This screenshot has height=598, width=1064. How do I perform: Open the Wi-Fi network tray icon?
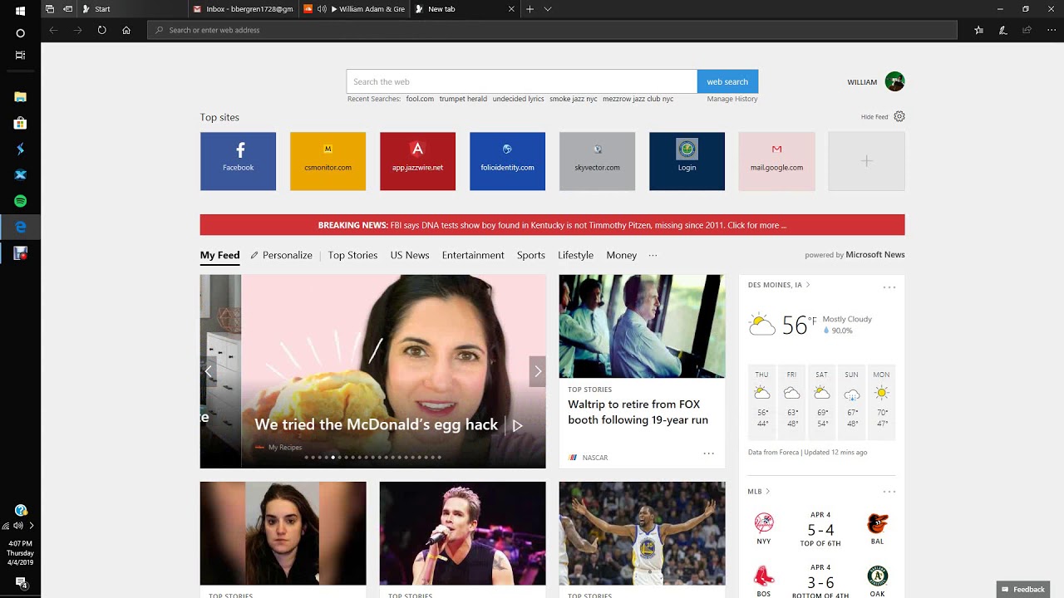point(7,526)
